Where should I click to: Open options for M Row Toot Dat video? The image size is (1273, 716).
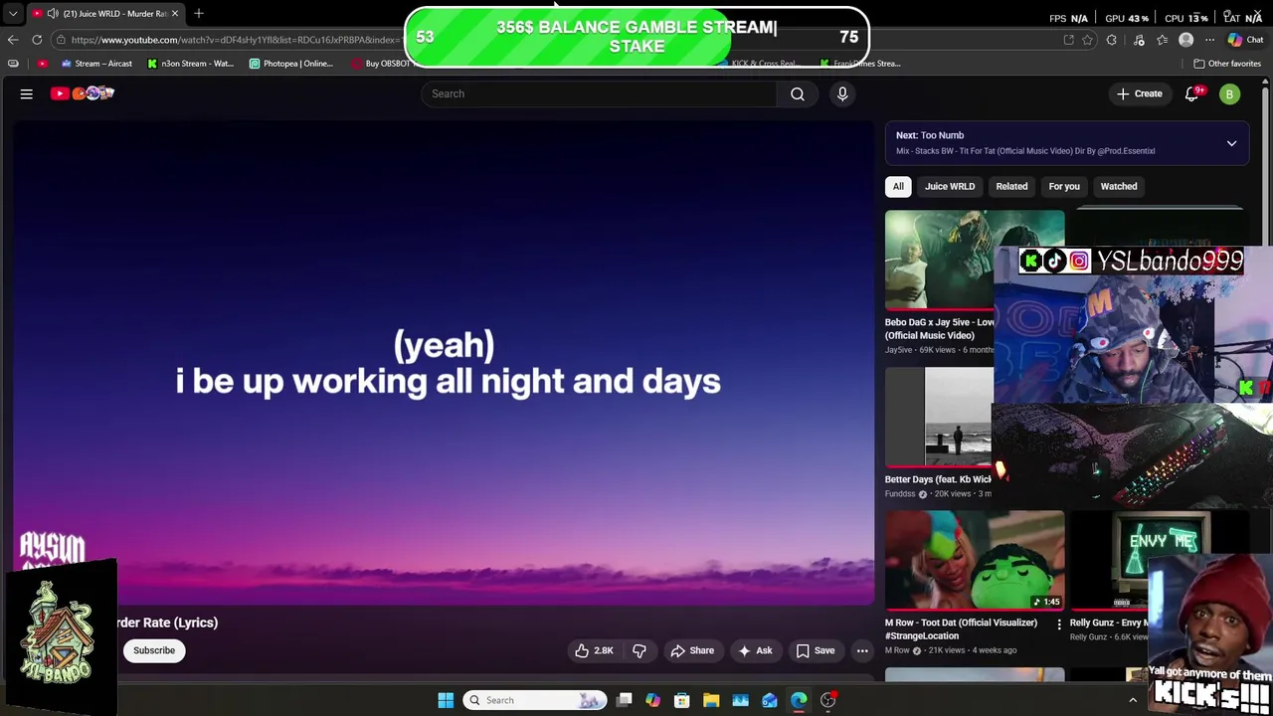pos(1058,625)
